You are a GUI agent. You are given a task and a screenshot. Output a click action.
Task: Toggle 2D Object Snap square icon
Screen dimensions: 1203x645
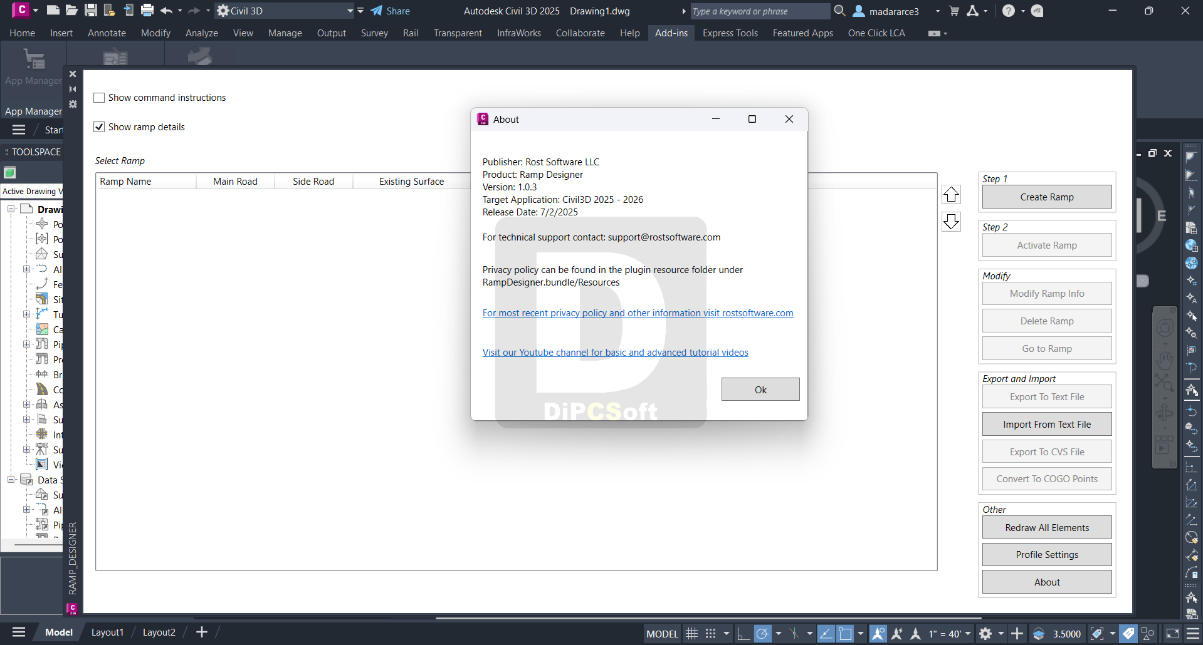[845, 634]
